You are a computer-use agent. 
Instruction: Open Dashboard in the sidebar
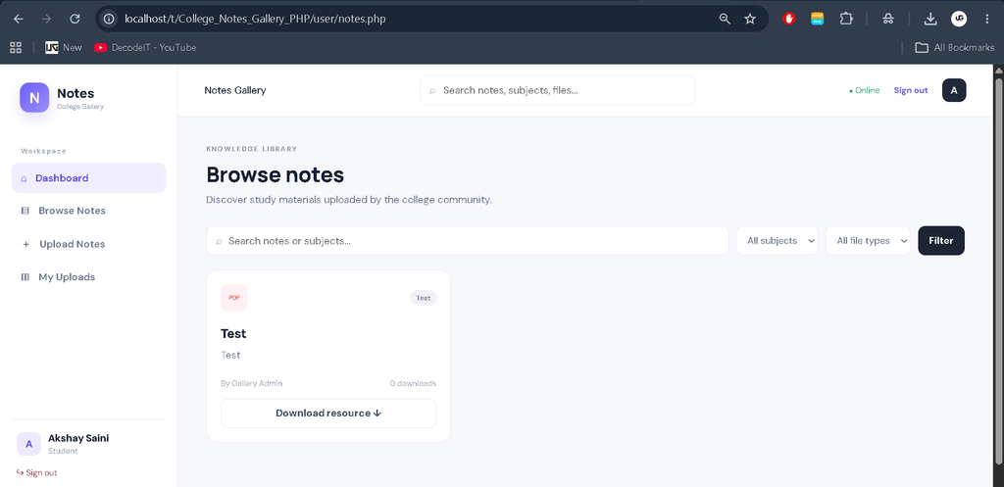click(89, 178)
